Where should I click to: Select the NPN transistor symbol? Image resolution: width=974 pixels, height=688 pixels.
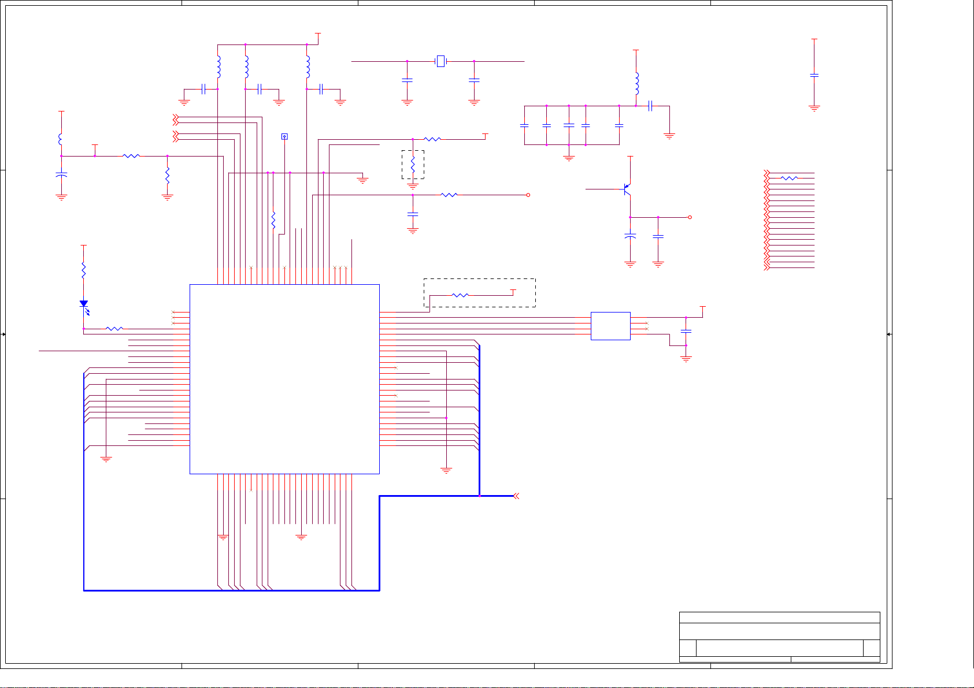627,188
